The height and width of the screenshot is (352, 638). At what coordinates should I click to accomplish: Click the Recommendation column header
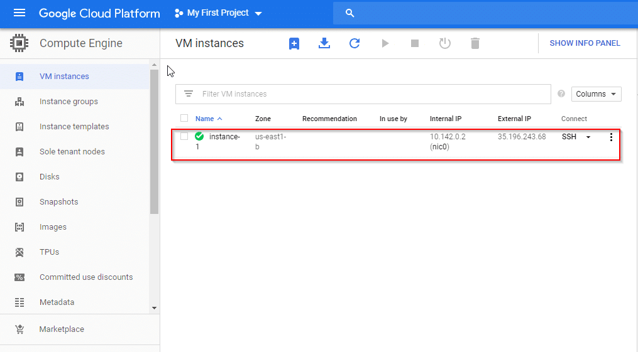329,119
